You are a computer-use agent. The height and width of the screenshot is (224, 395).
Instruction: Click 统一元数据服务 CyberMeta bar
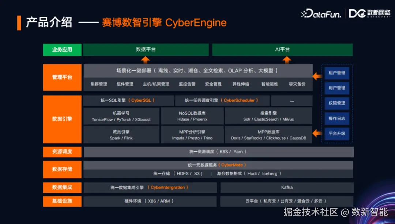tap(218, 165)
